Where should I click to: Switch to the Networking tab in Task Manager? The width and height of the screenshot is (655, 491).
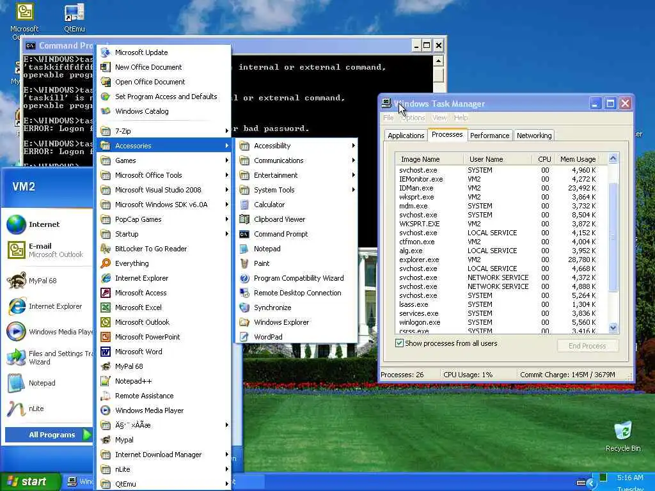pyautogui.click(x=534, y=136)
